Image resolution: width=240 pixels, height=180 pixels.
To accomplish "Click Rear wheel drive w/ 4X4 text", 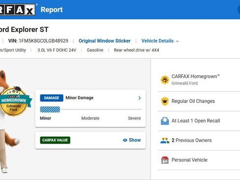I will point(136,50).
